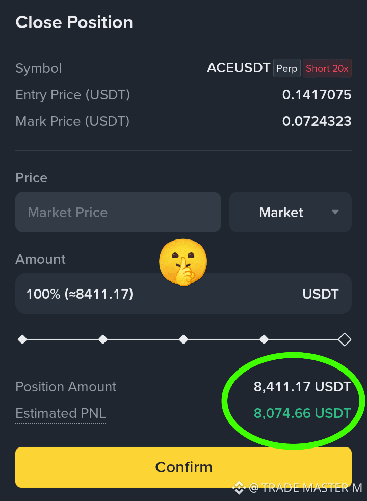The width and height of the screenshot is (367, 501).
Task: Click the 8,411.17 USDT position amount value
Action: click(302, 387)
